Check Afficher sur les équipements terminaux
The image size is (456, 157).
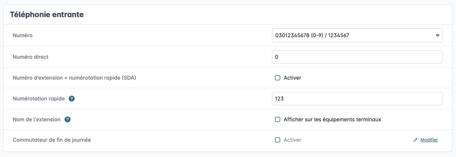click(277, 120)
